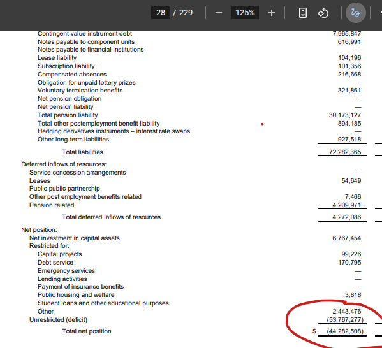This screenshot has width=382, height=348.
Task: Click the value 7,965,847
Action: 347,34
